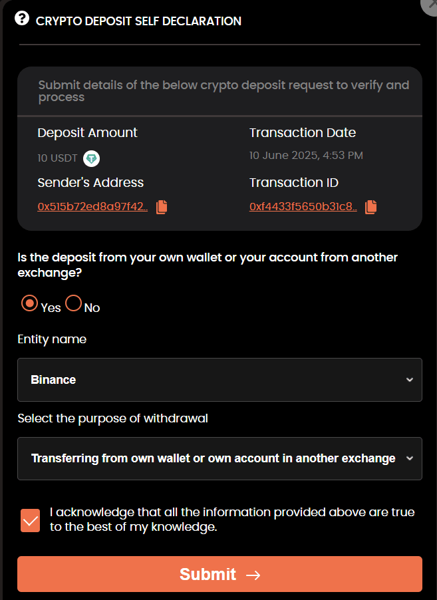Select the No radio button
This screenshot has height=600, width=437.
[73, 303]
